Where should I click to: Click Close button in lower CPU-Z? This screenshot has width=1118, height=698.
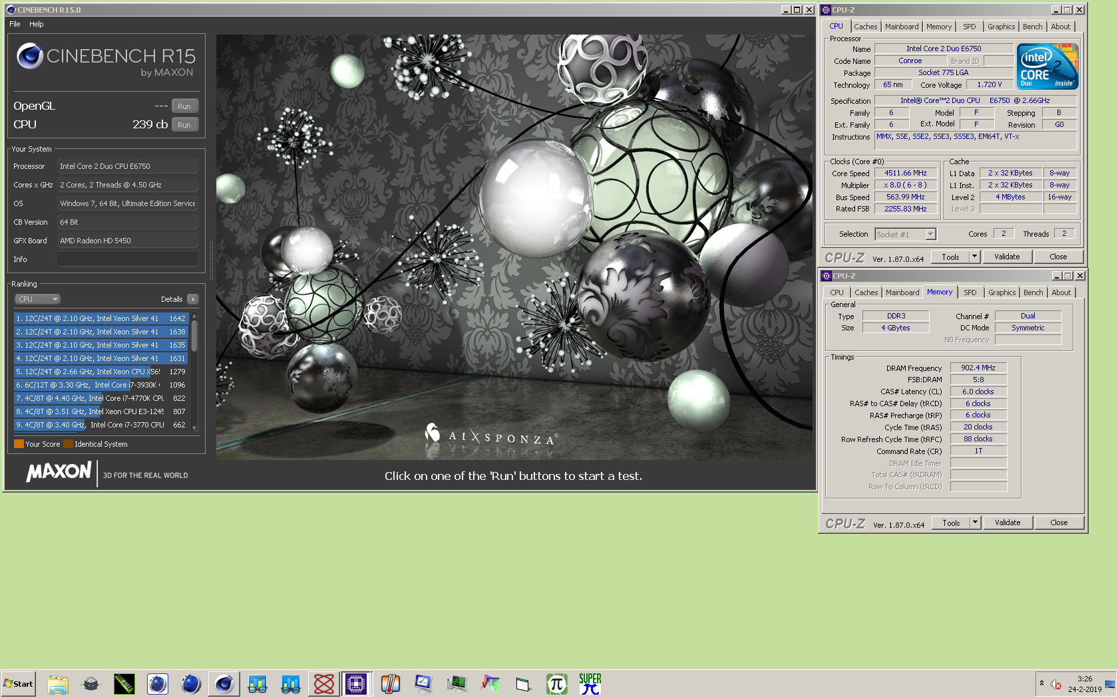1059,523
